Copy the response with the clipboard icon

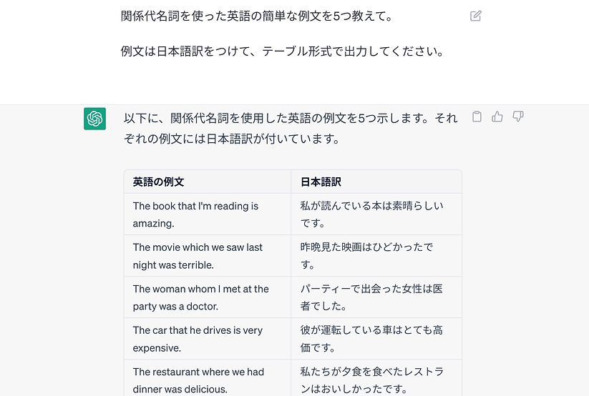[x=477, y=117]
